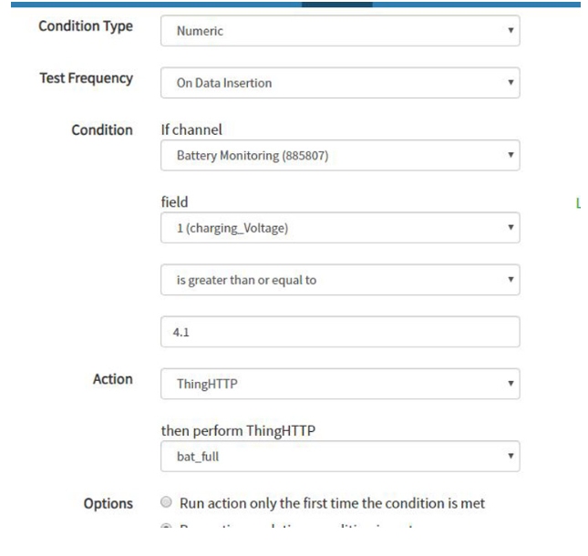Expand the charging_Voltage field dropdown
Viewport: 588px width, 556px height.
[339, 228]
